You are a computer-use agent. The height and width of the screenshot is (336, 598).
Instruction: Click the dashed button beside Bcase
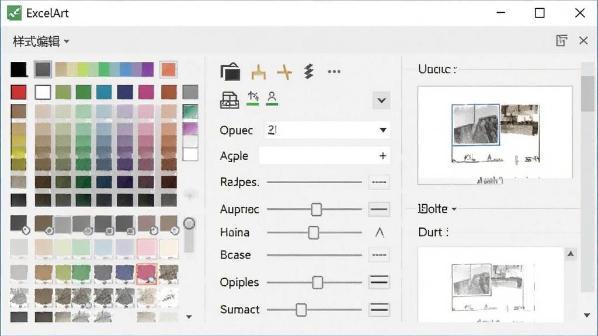(x=378, y=255)
